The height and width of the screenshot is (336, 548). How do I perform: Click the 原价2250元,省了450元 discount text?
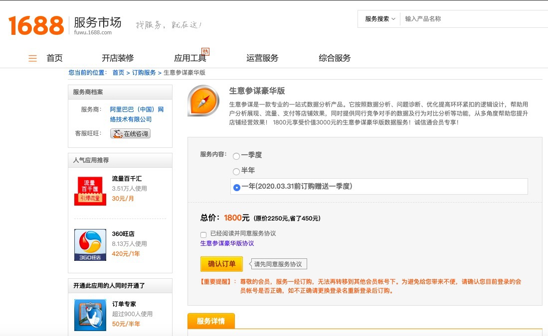[287, 219]
